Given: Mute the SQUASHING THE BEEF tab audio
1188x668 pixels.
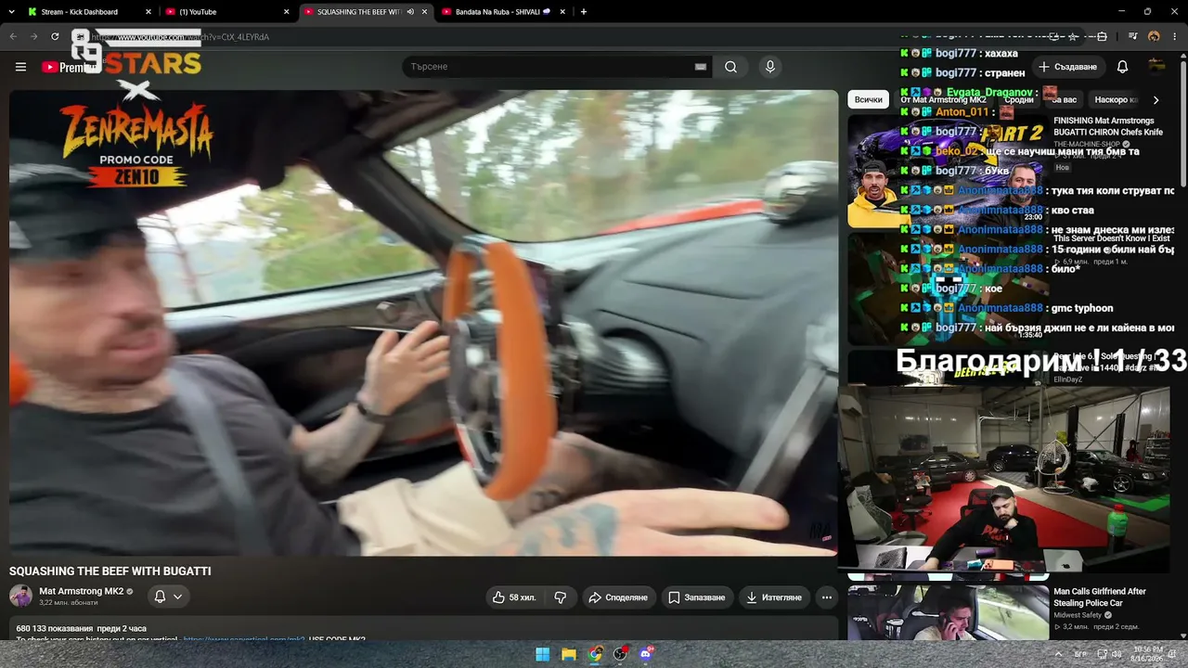Looking at the screenshot, I should tap(410, 12).
